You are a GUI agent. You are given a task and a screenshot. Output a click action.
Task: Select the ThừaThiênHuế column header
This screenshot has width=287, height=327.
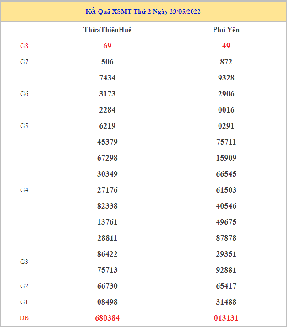[x=107, y=30]
